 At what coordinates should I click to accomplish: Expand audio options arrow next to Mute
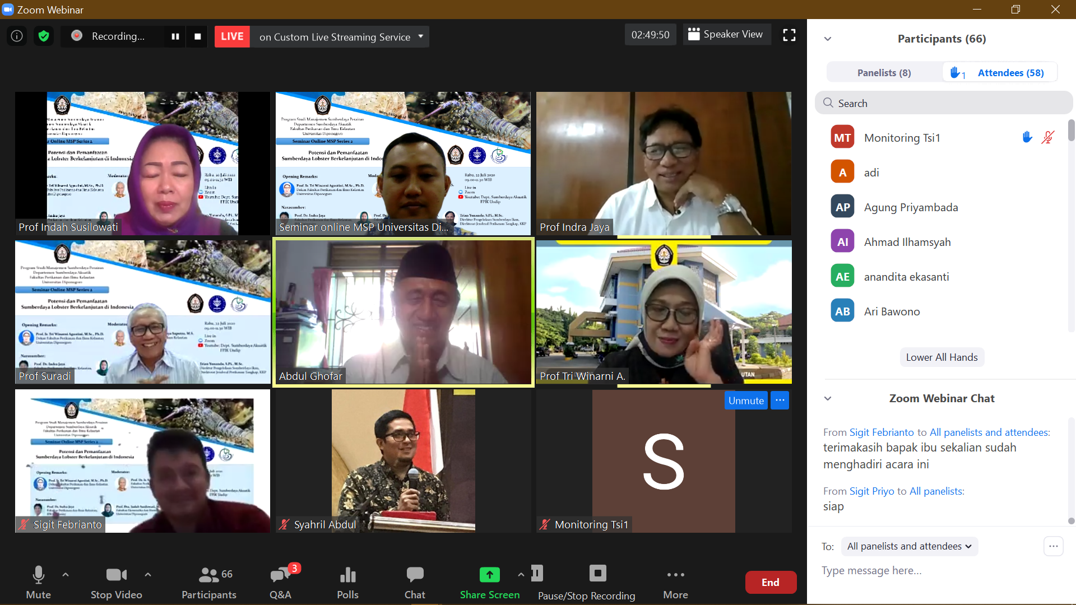[66, 574]
